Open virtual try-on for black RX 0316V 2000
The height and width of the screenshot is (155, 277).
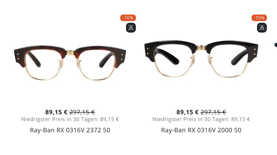pos(262,28)
